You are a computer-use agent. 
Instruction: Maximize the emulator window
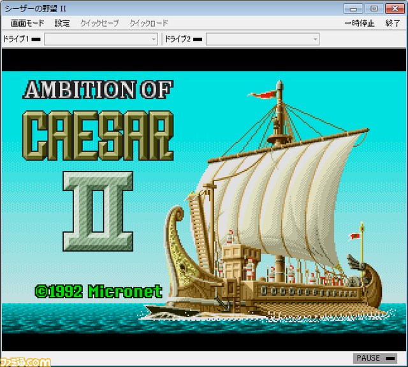click(x=374, y=9)
